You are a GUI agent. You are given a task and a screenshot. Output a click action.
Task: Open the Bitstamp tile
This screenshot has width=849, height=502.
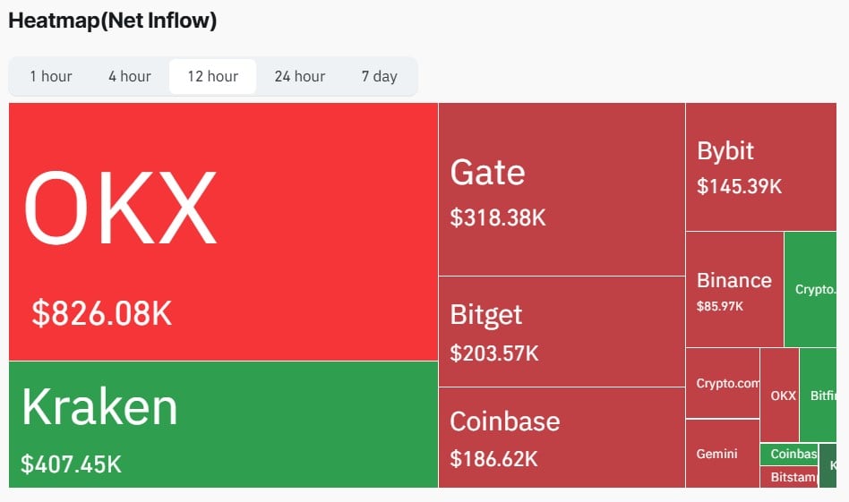(x=789, y=477)
